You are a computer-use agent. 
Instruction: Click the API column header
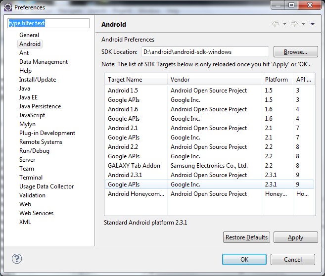[x=304, y=80]
